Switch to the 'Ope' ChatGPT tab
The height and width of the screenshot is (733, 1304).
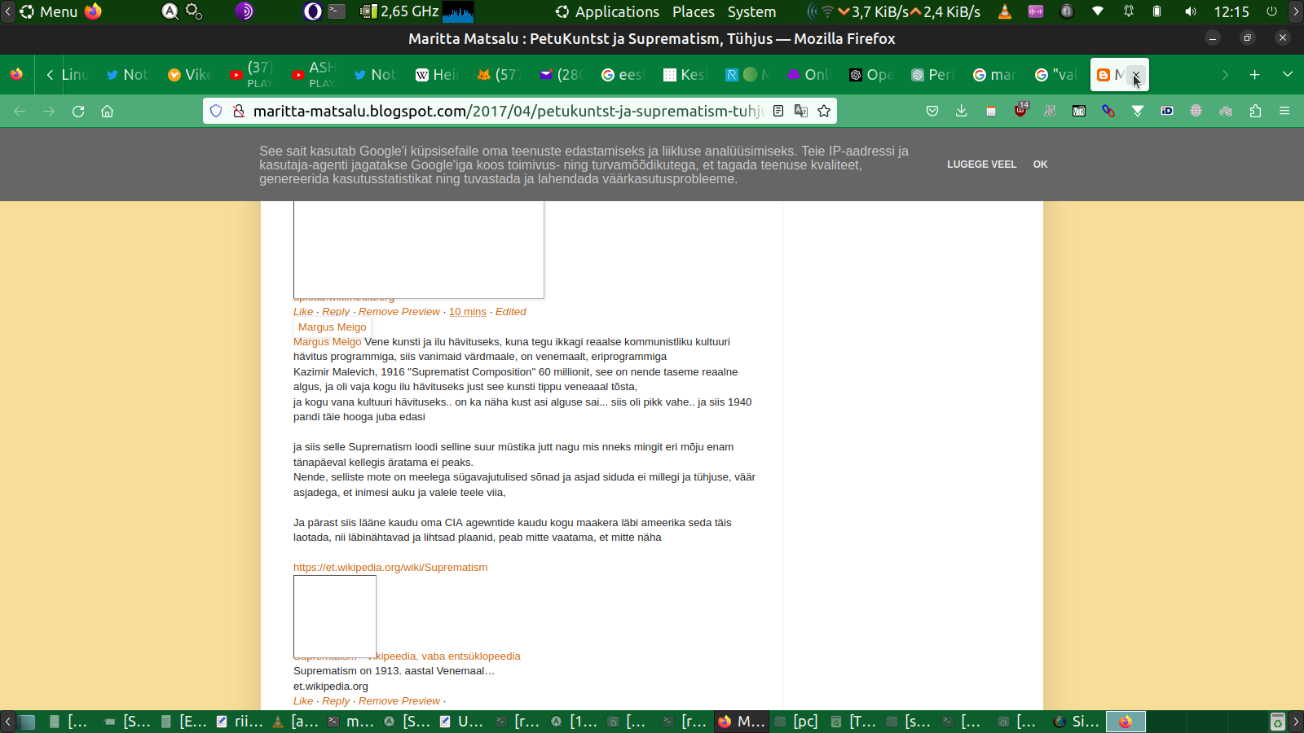point(870,75)
